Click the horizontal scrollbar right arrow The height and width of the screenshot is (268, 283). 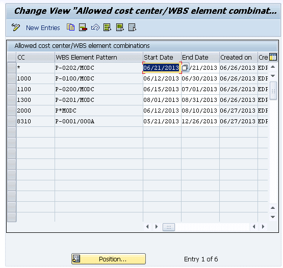pyautogui.click(x=263, y=227)
